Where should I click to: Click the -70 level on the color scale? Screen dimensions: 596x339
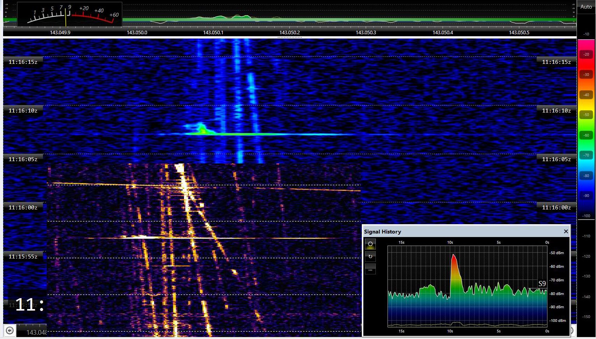[x=586, y=155]
